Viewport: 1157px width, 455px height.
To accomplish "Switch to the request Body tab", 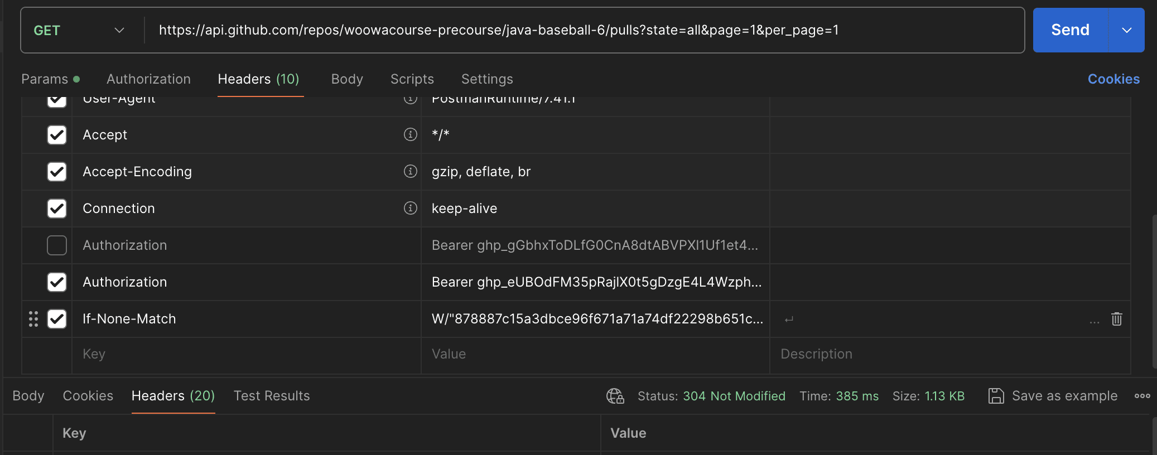I will 346,79.
